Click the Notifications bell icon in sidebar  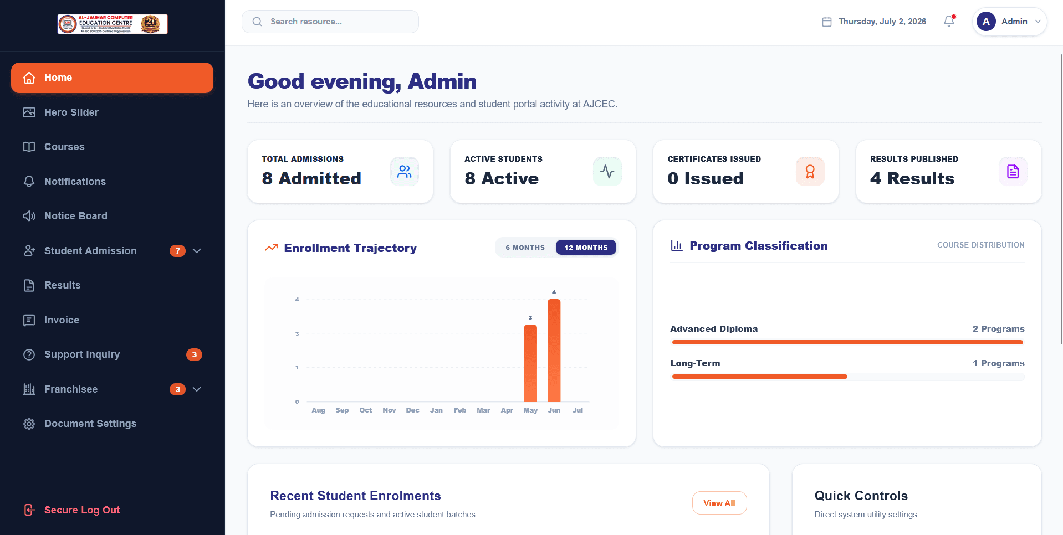[29, 182]
